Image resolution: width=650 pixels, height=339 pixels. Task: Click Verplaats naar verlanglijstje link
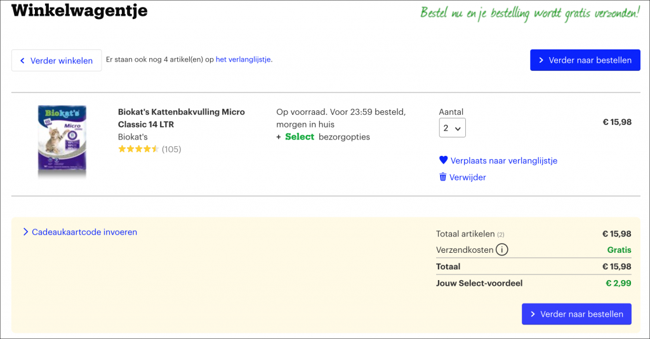pos(503,160)
